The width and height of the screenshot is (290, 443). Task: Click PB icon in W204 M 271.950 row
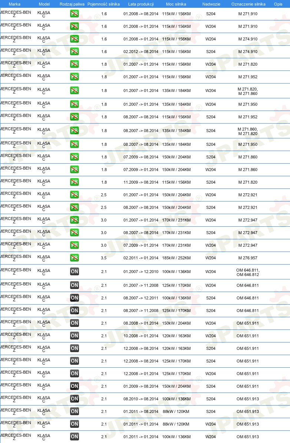tap(74, 104)
